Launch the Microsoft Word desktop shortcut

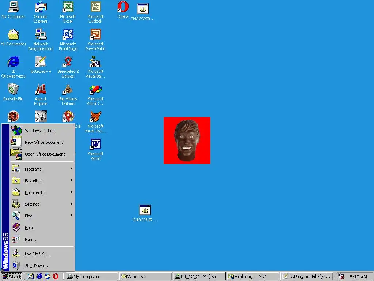(x=95, y=150)
